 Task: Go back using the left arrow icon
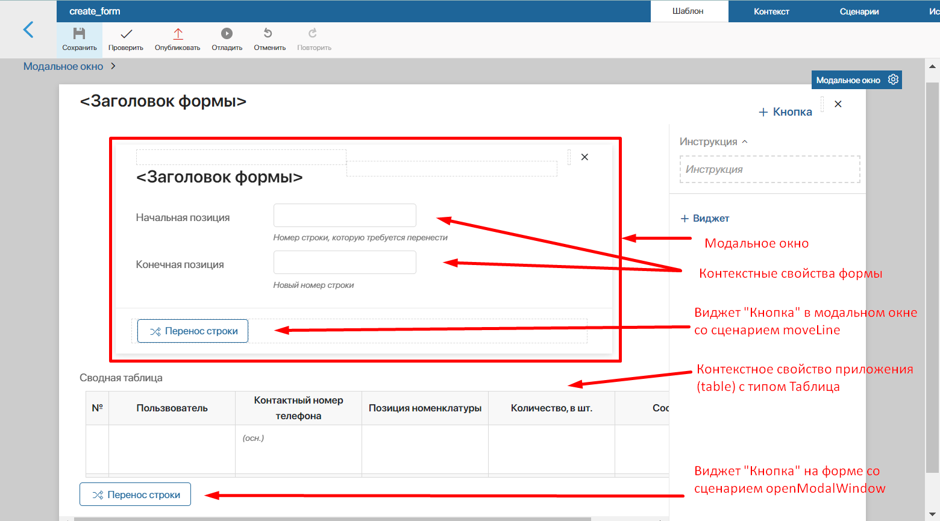pyautogui.click(x=28, y=30)
